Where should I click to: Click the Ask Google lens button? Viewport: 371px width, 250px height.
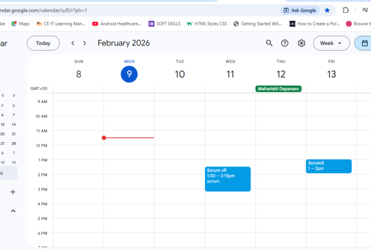click(x=300, y=10)
